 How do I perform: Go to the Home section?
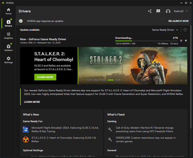tap(8, 11)
